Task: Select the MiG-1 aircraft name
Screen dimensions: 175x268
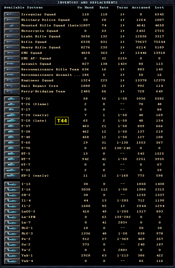Action: (x=27, y=228)
